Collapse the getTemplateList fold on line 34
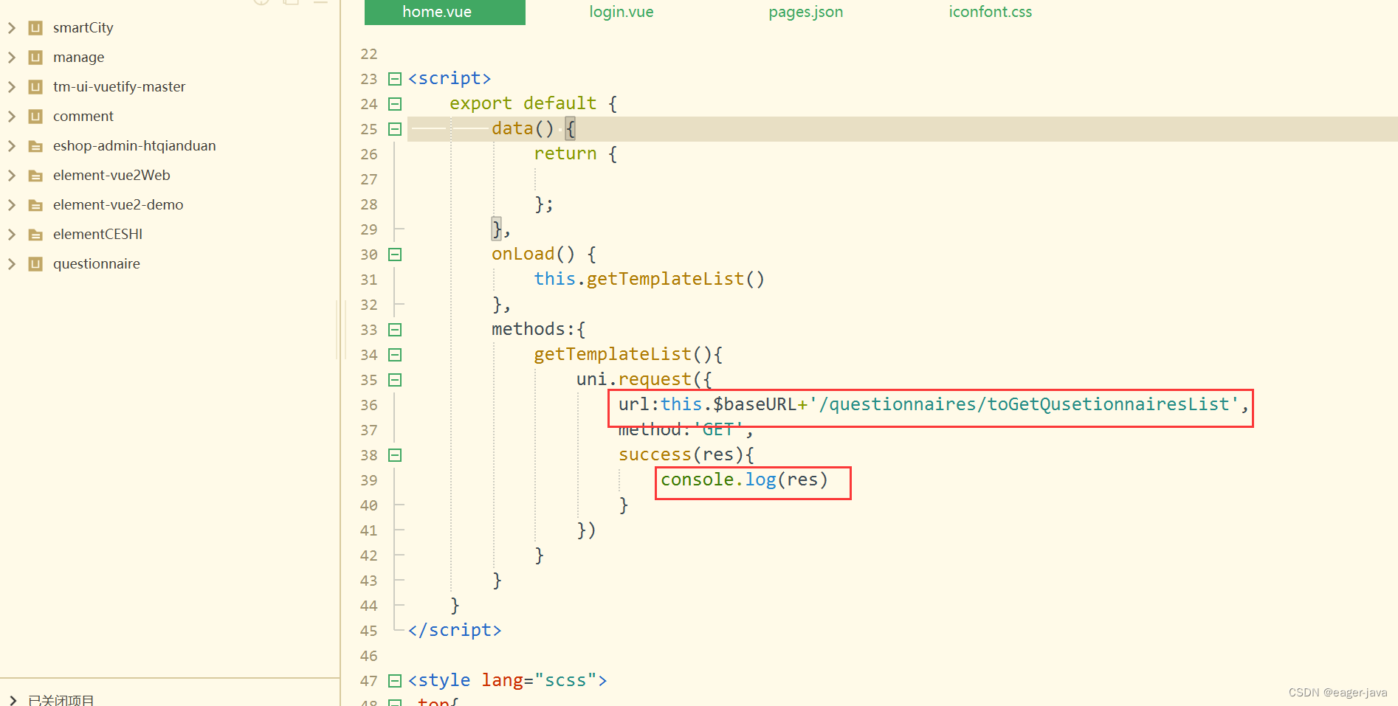 395,355
